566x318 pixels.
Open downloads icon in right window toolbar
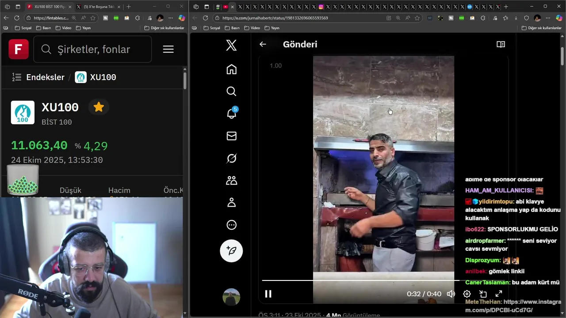[516, 18]
